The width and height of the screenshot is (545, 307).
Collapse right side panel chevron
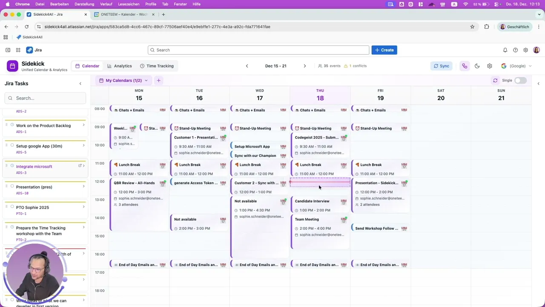click(538, 84)
